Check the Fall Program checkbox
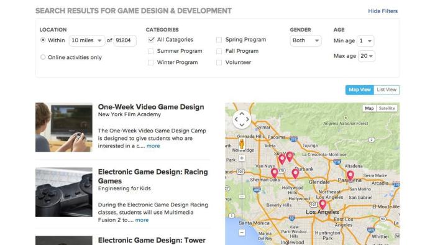Image resolution: width=435 pixels, height=245 pixels. click(219, 52)
